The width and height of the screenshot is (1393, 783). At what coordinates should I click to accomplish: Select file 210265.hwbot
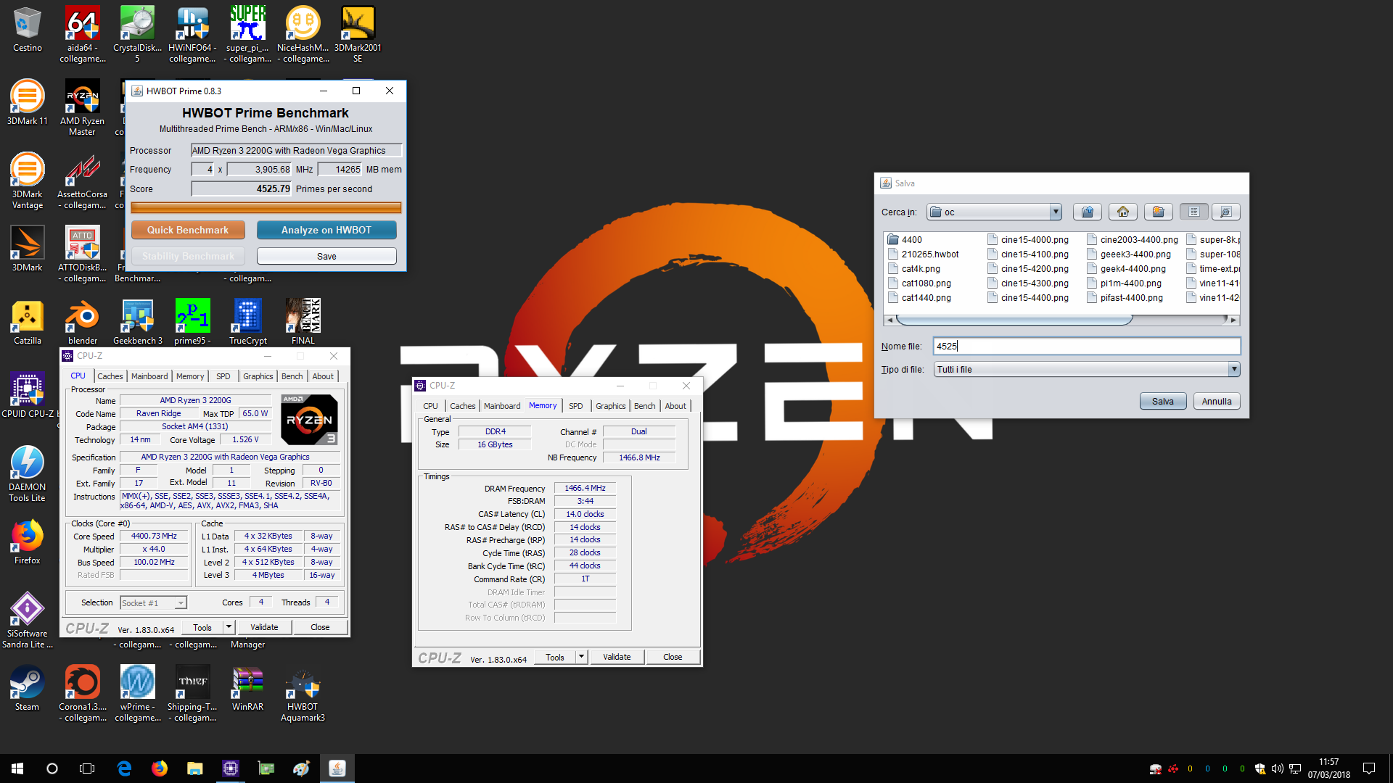tap(923, 254)
